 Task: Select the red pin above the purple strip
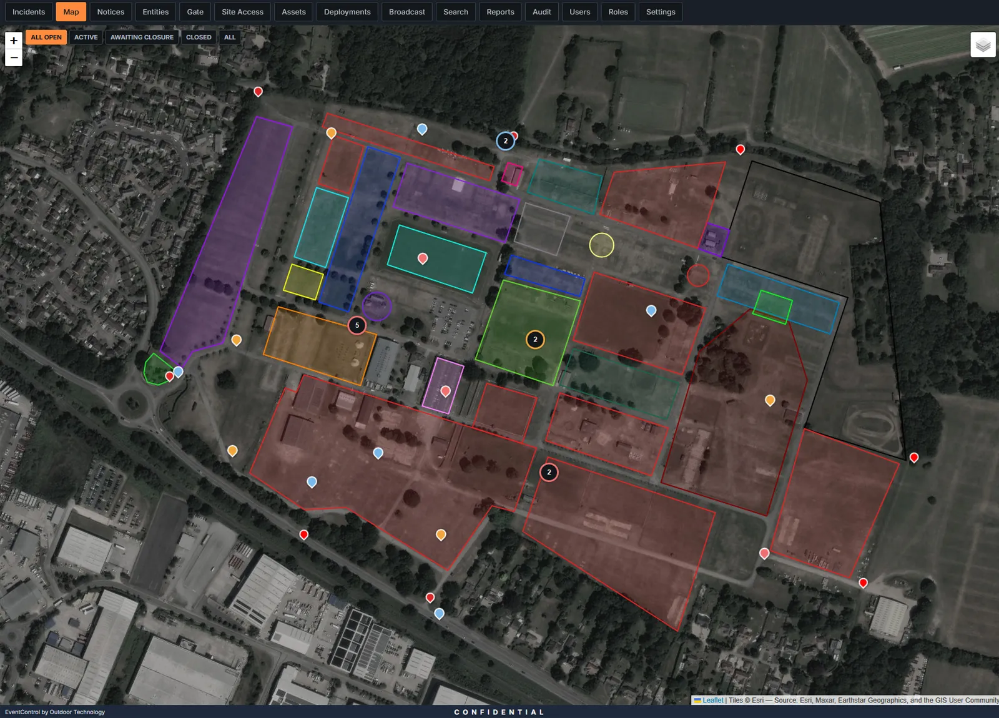point(258,92)
